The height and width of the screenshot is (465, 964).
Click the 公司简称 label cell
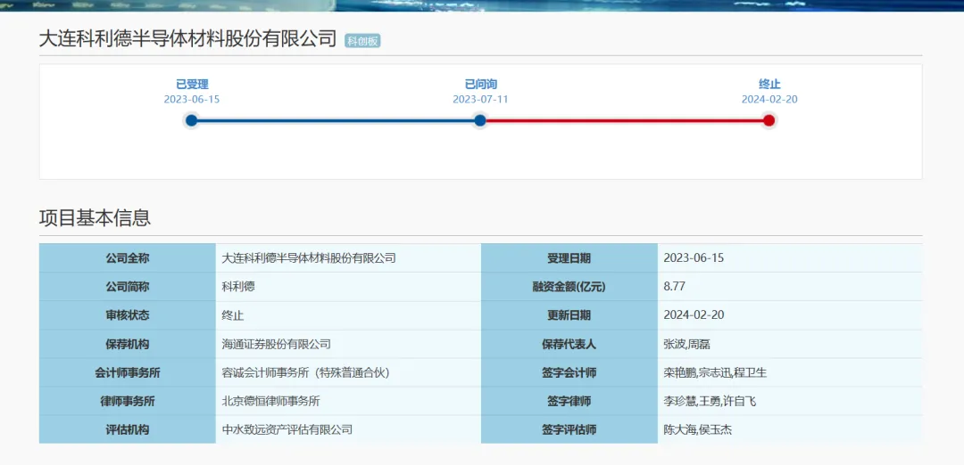[x=128, y=287]
